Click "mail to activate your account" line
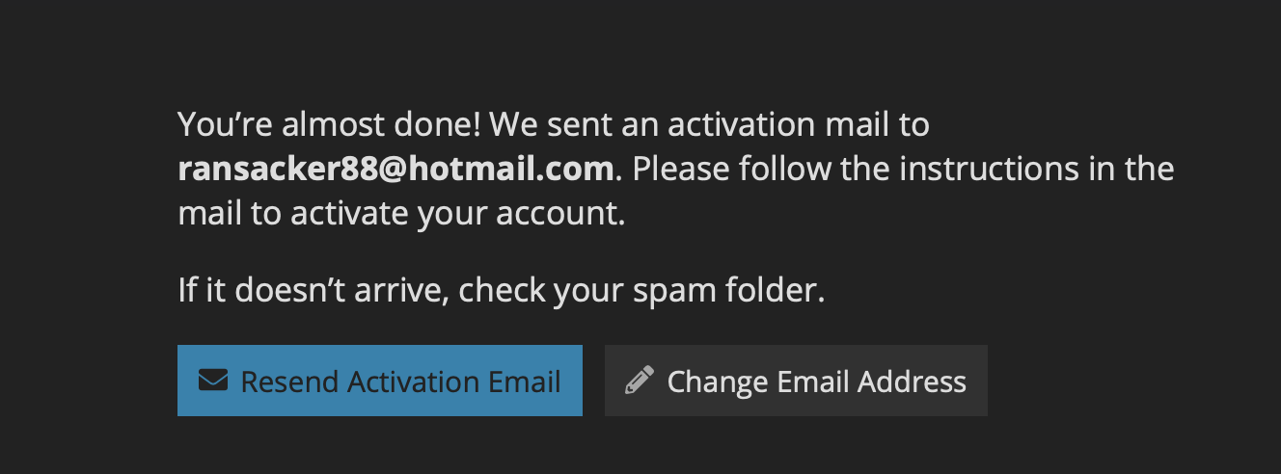Image resolution: width=1281 pixels, height=474 pixels. tap(402, 214)
